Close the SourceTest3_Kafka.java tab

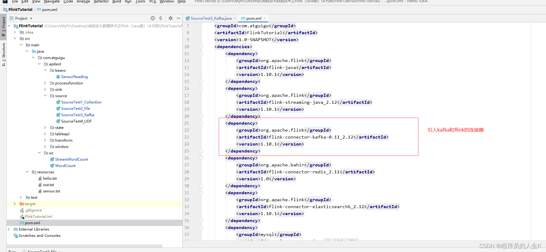click(x=235, y=18)
